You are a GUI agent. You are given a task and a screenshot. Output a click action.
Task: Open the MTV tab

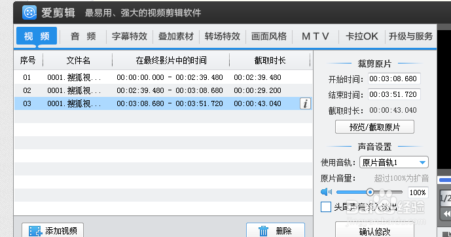pos(316,37)
